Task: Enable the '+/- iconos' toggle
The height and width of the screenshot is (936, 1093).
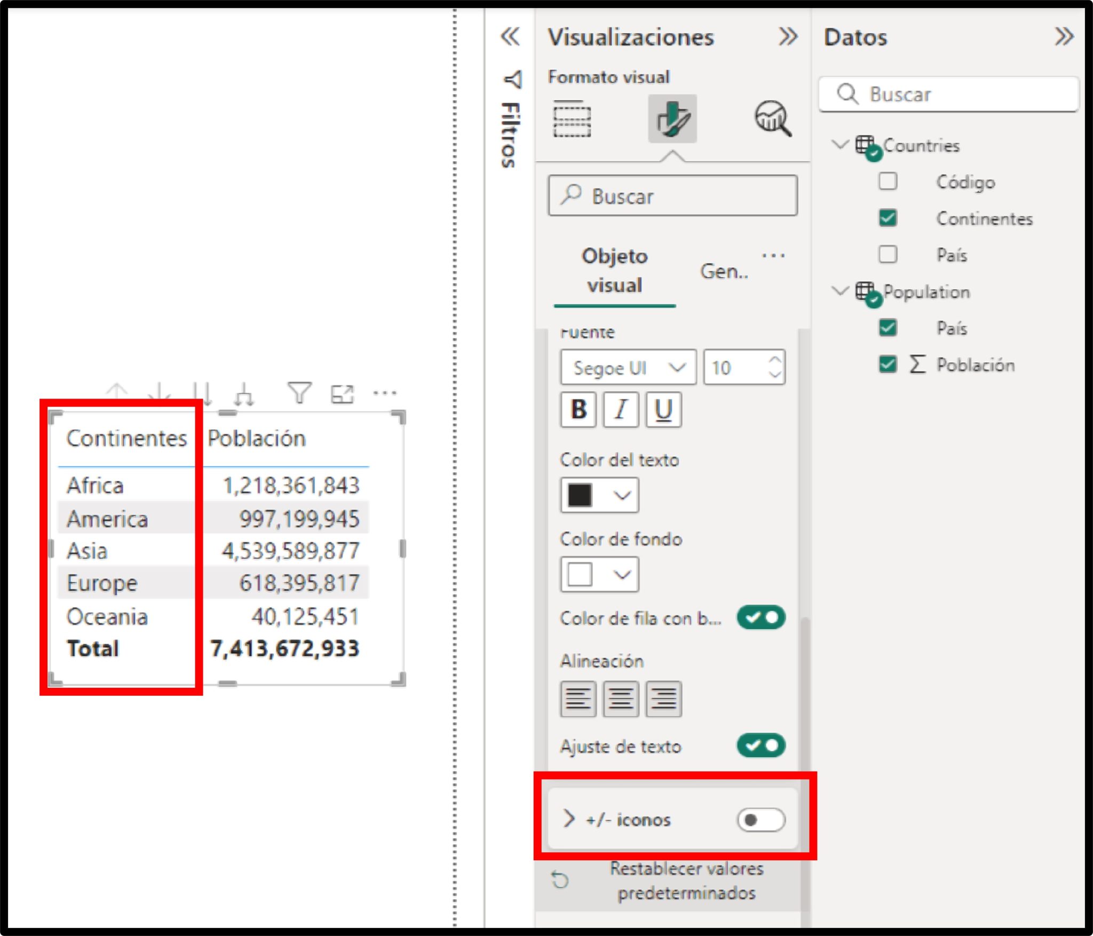Action: [x=762, y=820]
